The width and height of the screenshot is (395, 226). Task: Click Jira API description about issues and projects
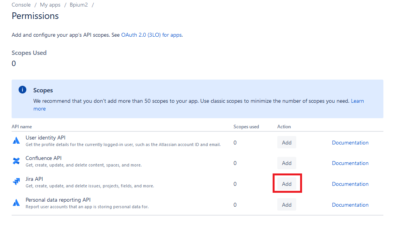[90, 186]
